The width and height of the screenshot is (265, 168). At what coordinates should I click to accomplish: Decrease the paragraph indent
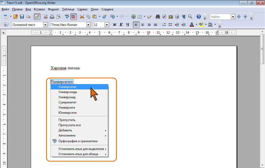point(177,25)
